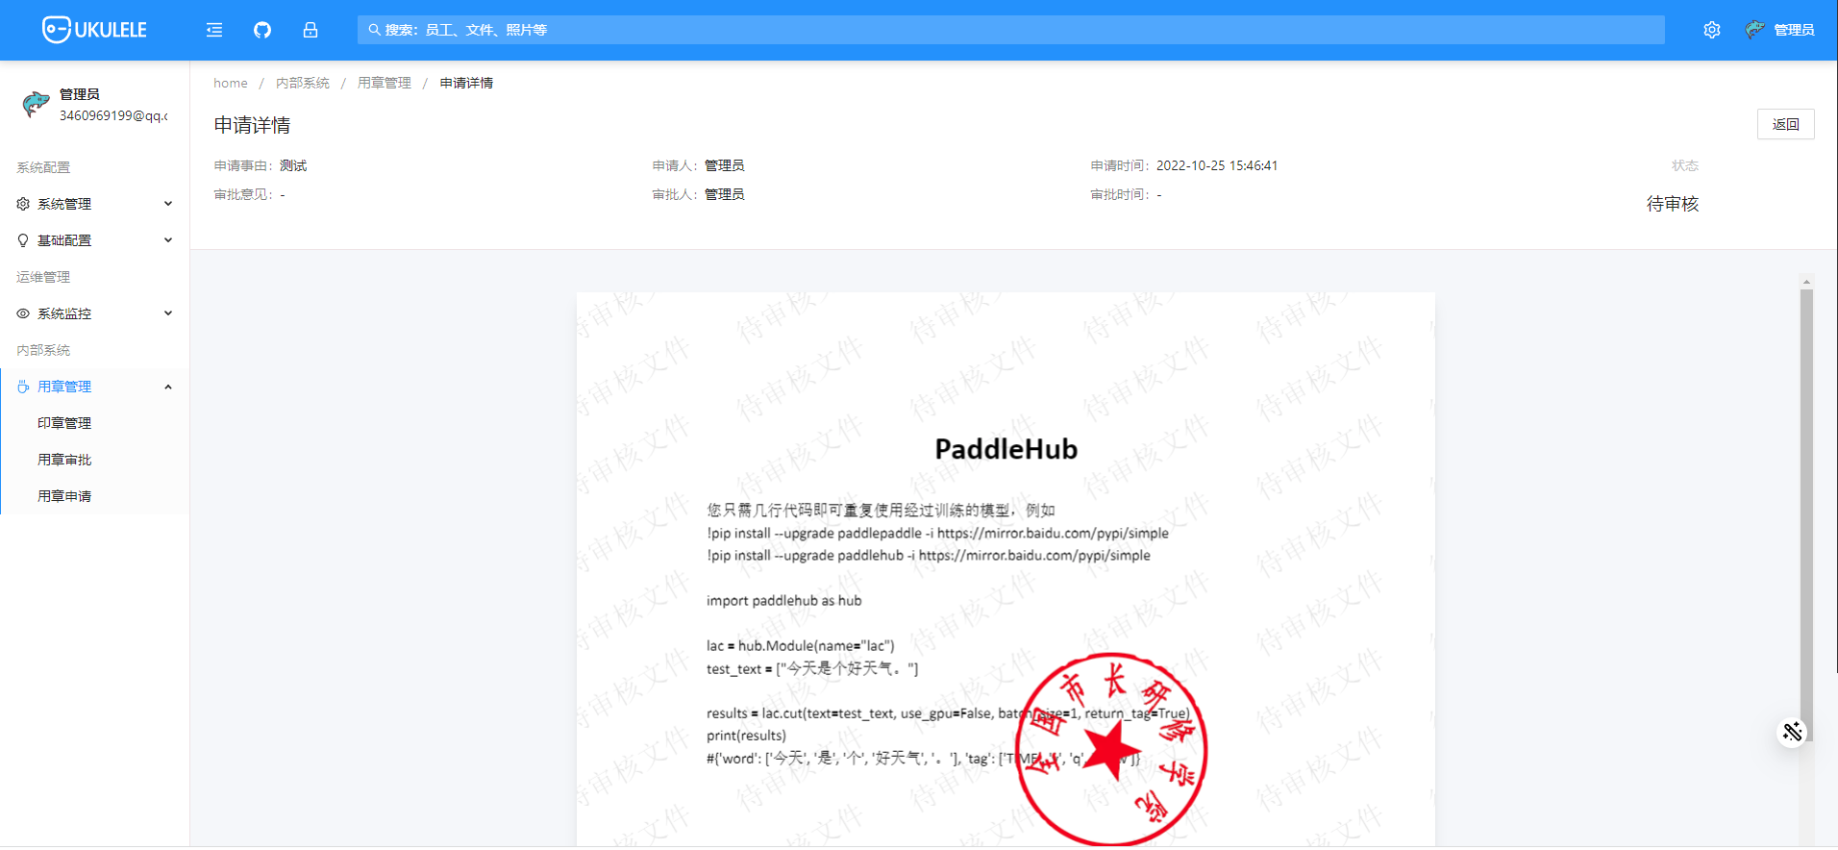Select the 基础配置 menu

[x=94, y=240]
